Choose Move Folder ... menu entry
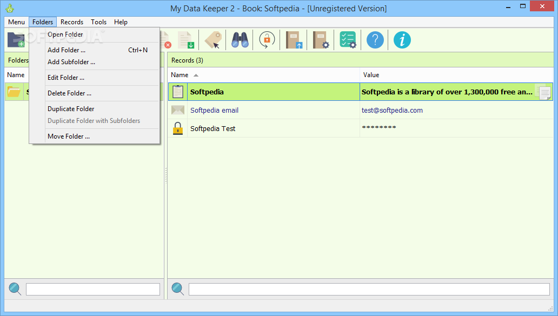 (x=94, y=136)
